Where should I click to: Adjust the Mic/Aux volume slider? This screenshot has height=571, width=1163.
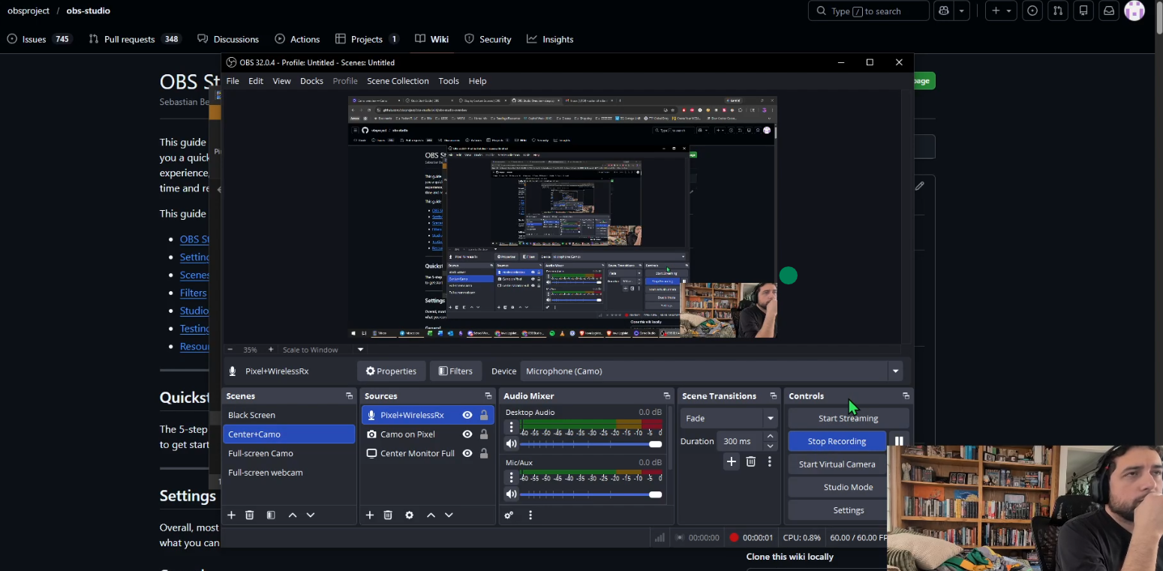(x=591, y=494)
